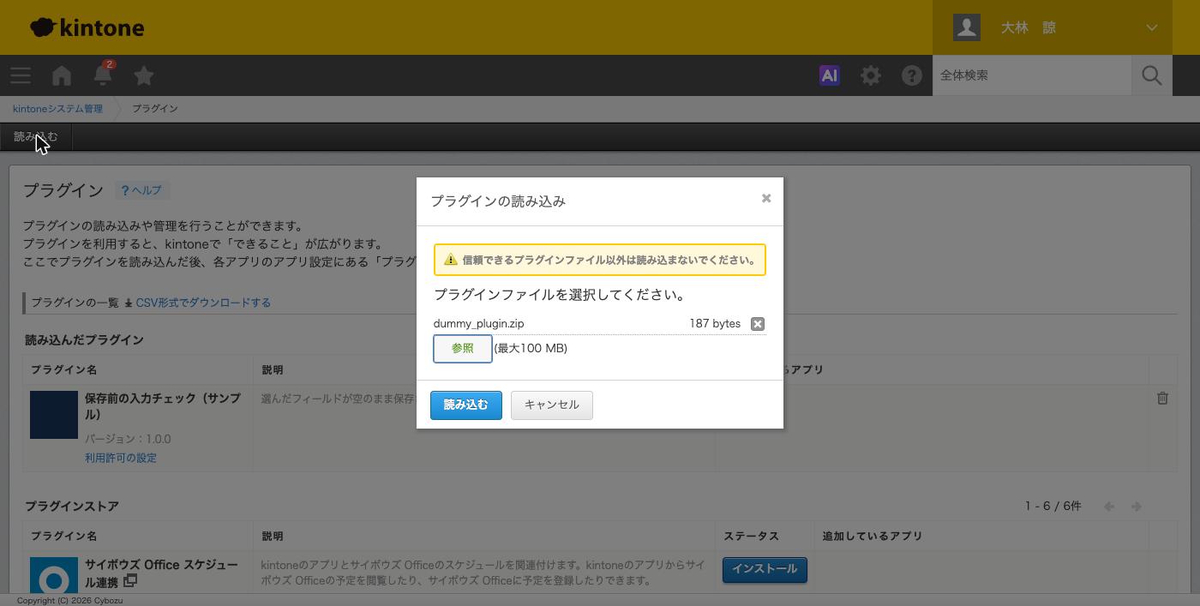This screenshot has height=606, width=1200.
Task: Go to portal via home icon
Action: click(62, 75)
